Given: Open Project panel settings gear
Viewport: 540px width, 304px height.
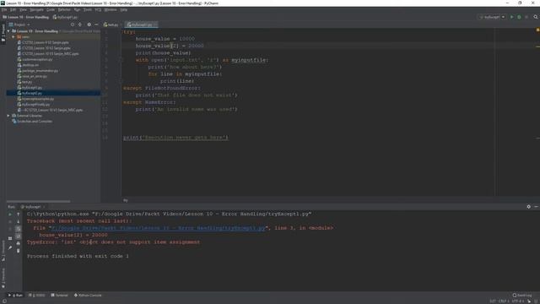Looking at the screenshot, I should tap(89, 24).
